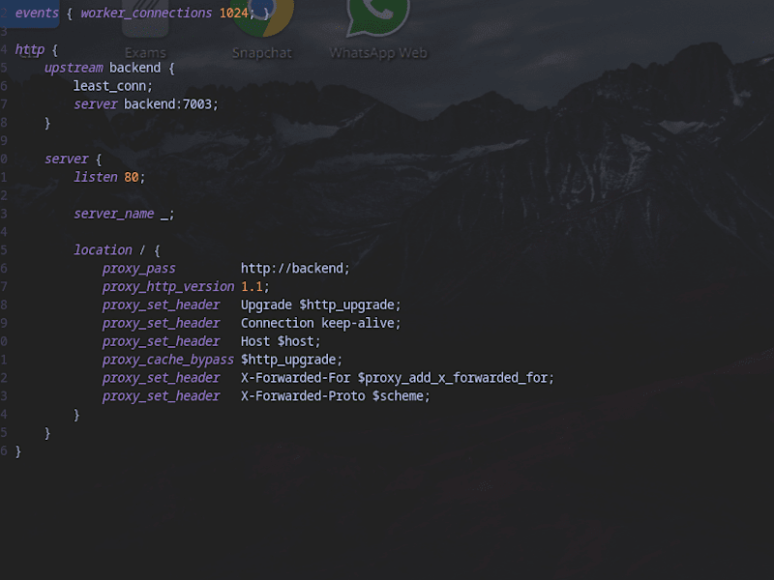This screenshot has width=774, height=580.
Task: Click the 'location' keyword
Action: 104,250
